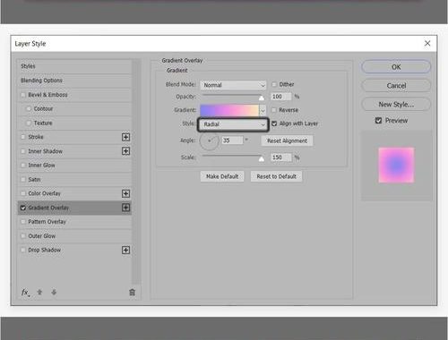Viewport: 448px width, 340px height.
Task: Delete effect using the trash icon
Action: 132,293
